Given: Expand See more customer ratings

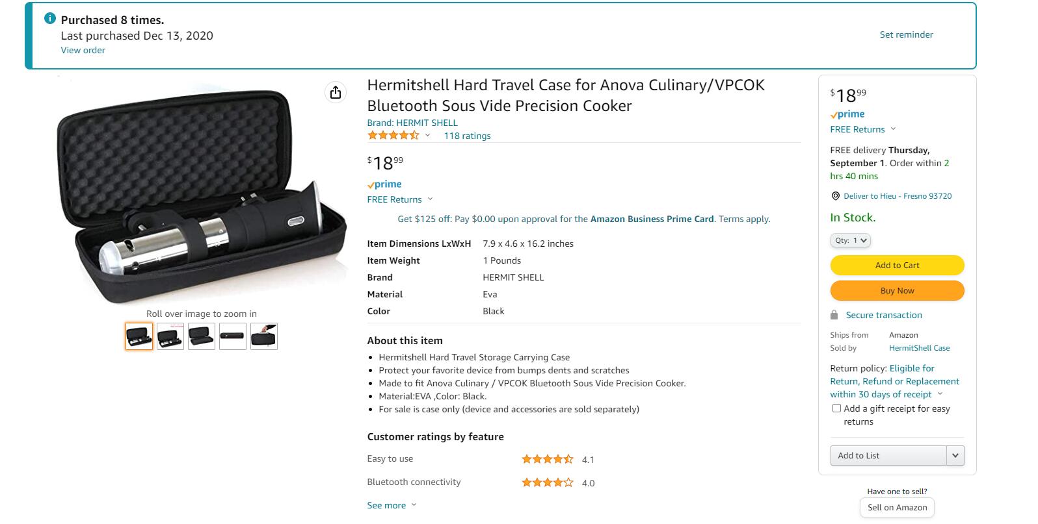Looking at the screenshot, I should [392, 505].
